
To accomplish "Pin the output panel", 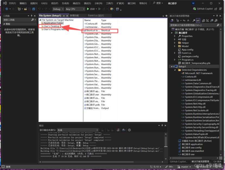I will click(162, 125).
